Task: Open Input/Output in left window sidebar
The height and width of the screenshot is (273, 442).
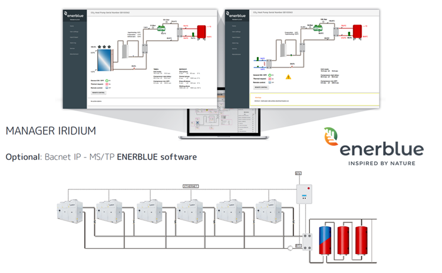Action: tap(74, 37)
